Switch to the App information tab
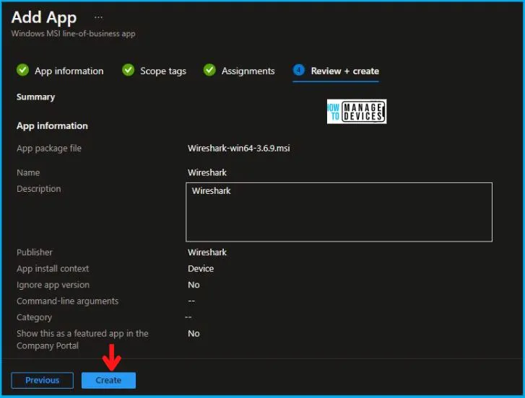525x398 pixels. (69, 71)
